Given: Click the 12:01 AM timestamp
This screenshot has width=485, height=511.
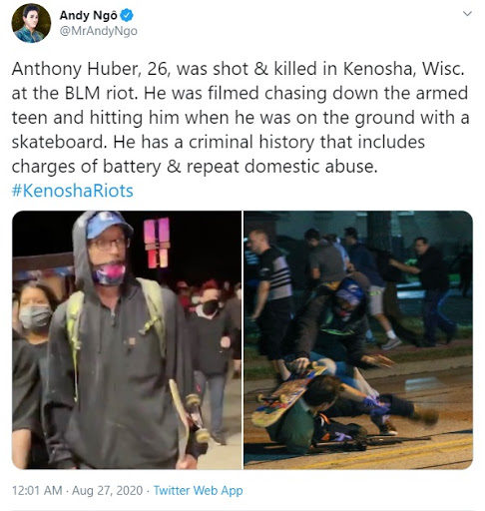Looking at the screenshot, I should tap(37, 490).
